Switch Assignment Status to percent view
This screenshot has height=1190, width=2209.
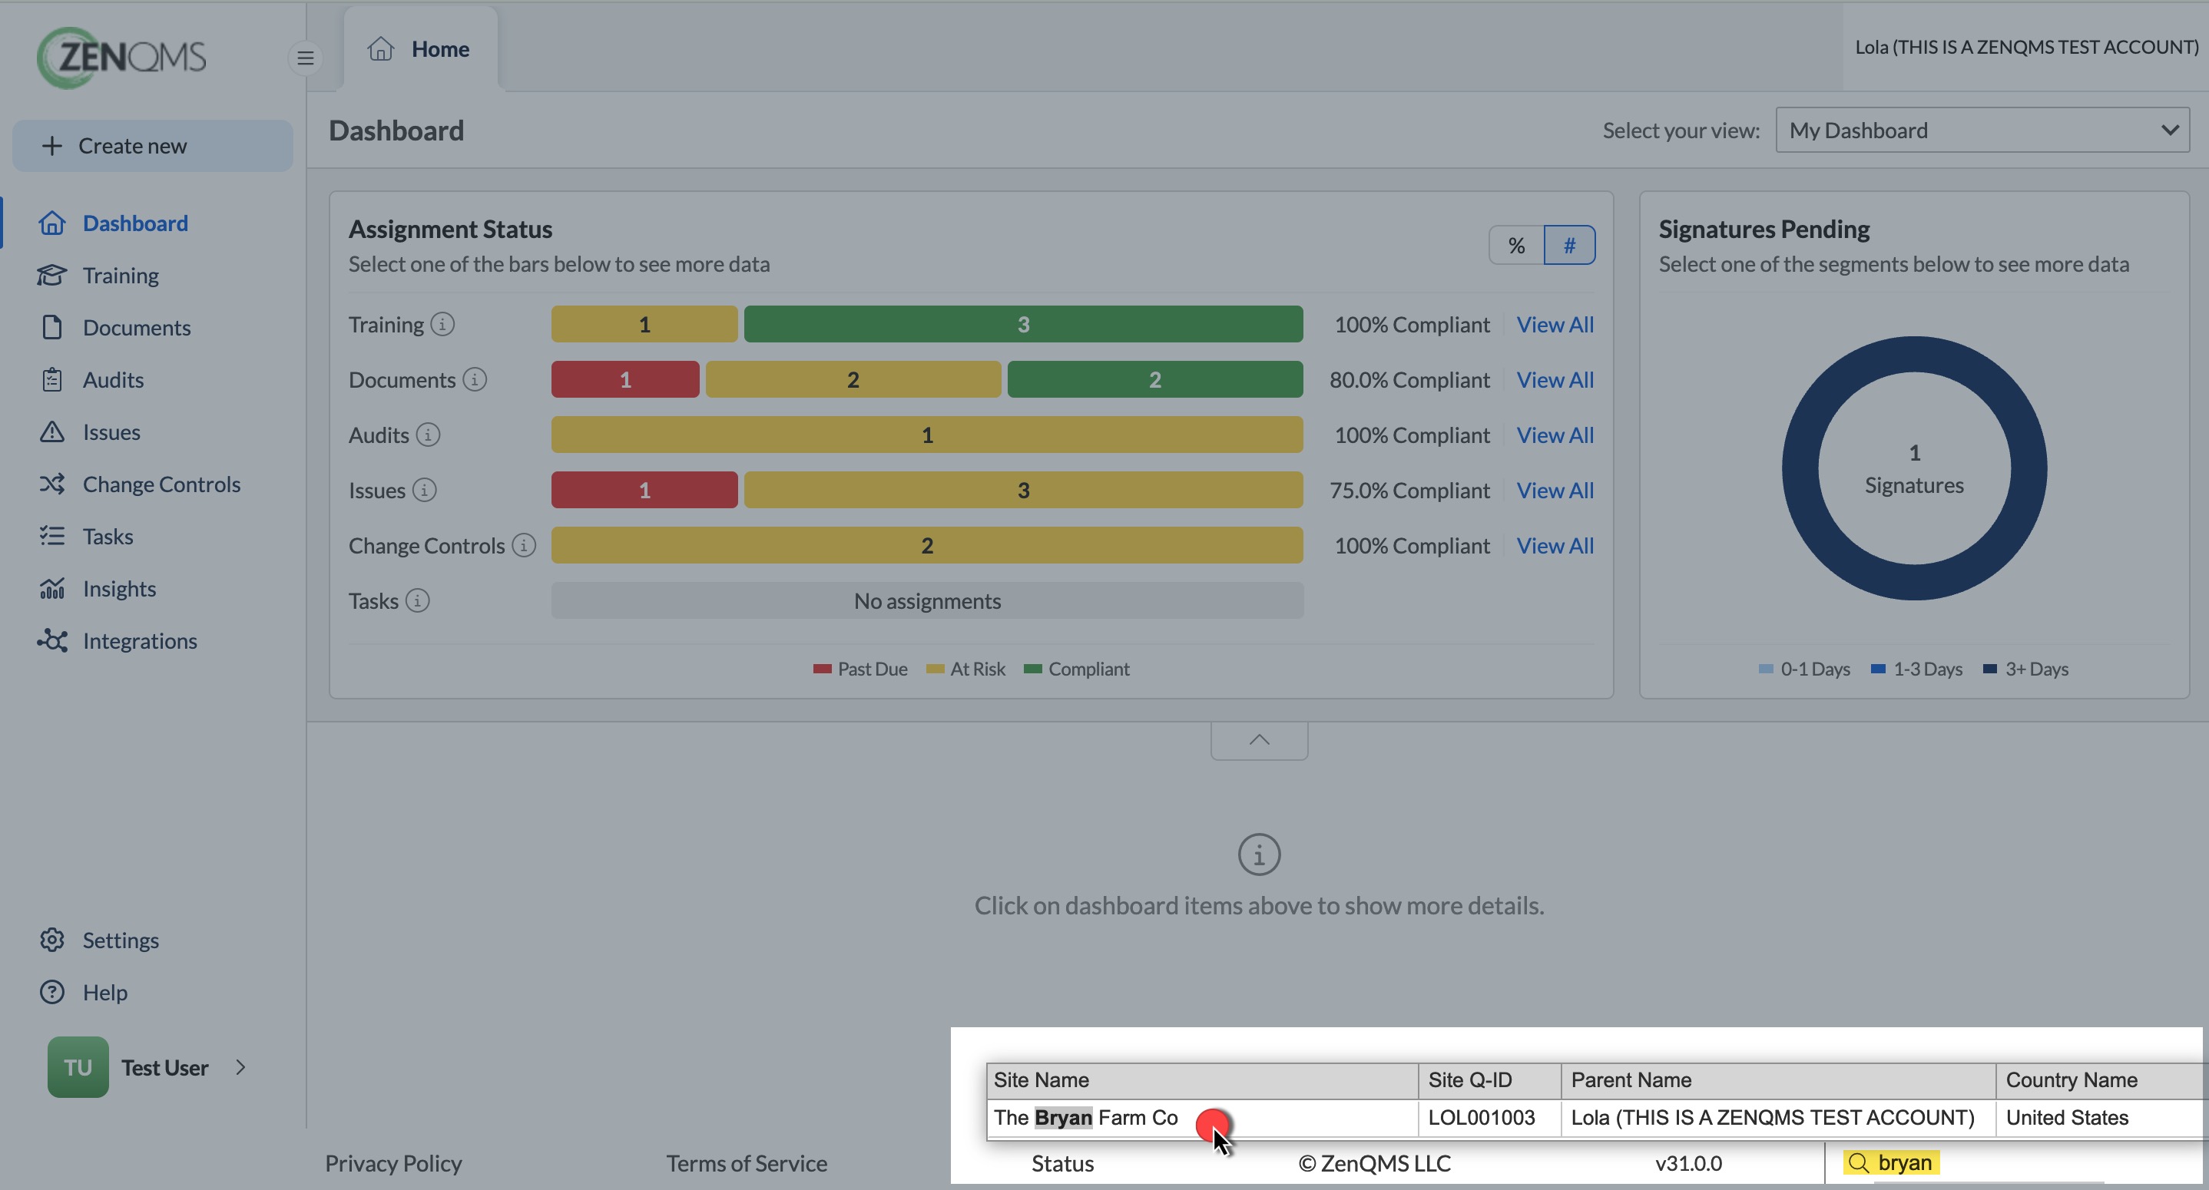pos(1516,245)
